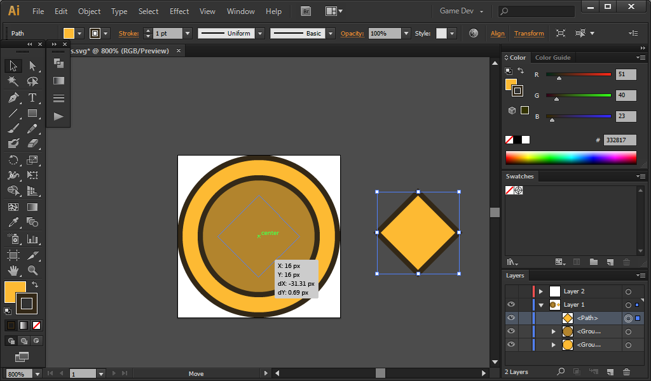Click the Transform link in control bar
Image resolution: width=651 pixels, height=381 pixels.
tap(529, 33)
